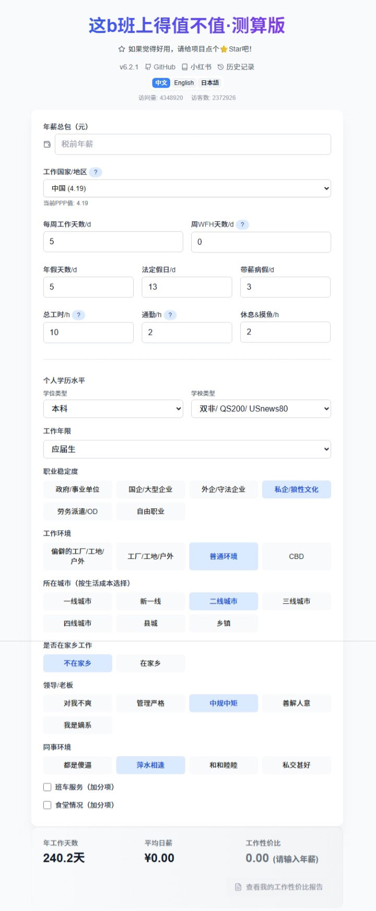Switch language to 中文
The height and width of the screenshot is (911, 376).
[x=161, y=82]
